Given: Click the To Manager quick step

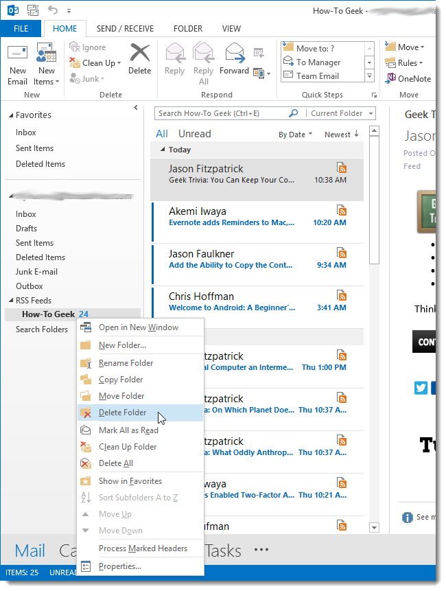Looking at the screenshot, I should click(x=323, y=62).
